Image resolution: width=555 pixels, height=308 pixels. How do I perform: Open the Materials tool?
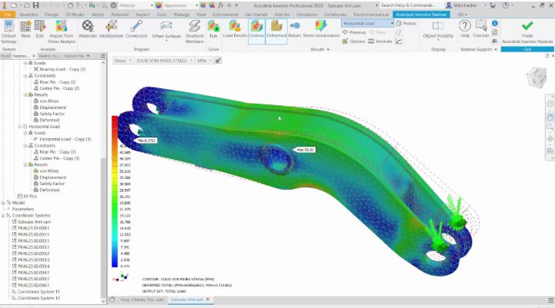coord(88,30)
